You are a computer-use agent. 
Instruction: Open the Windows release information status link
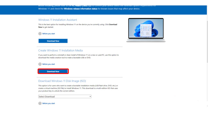(x=81, y=9)
